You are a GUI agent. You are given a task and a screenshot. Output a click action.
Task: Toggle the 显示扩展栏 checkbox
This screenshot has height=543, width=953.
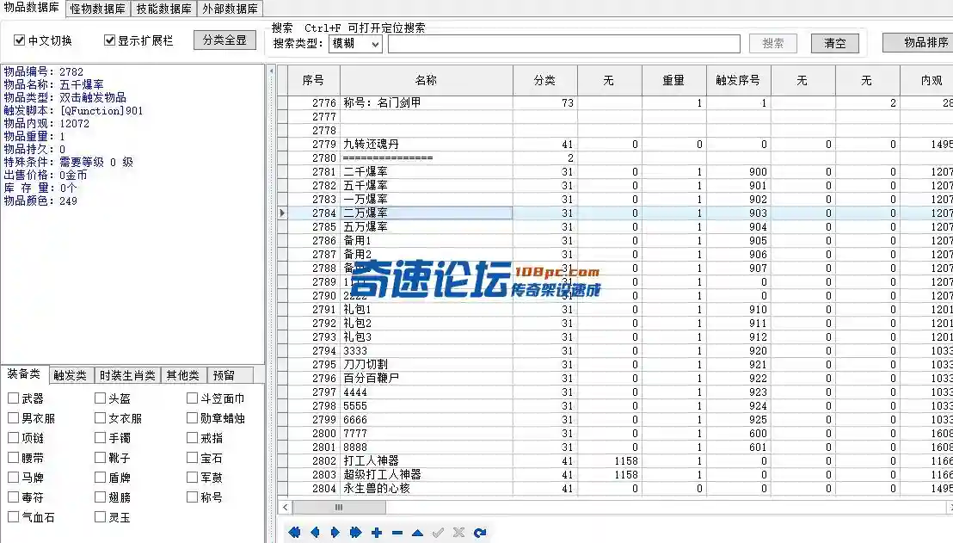click(109, 40)
